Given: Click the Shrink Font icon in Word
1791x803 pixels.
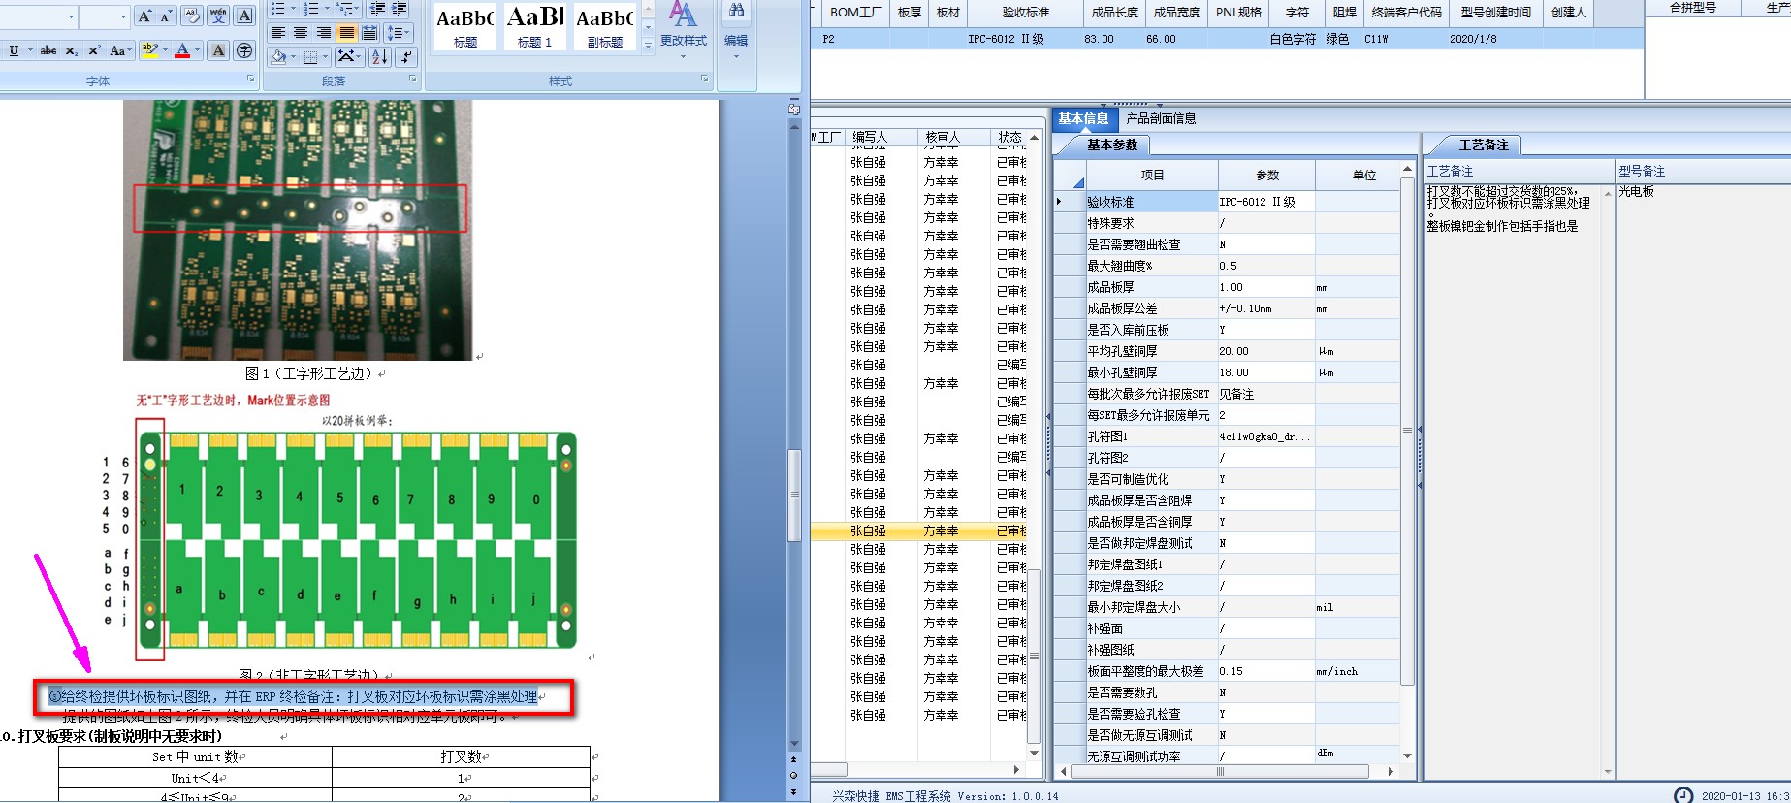Looking at the screenshot, I should [x=167, y=16].
